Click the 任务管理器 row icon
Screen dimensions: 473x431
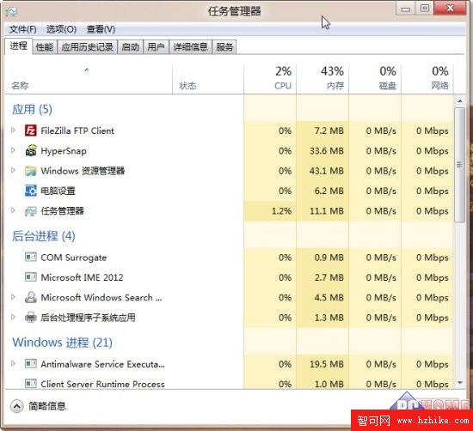click(x=30, y=211)
